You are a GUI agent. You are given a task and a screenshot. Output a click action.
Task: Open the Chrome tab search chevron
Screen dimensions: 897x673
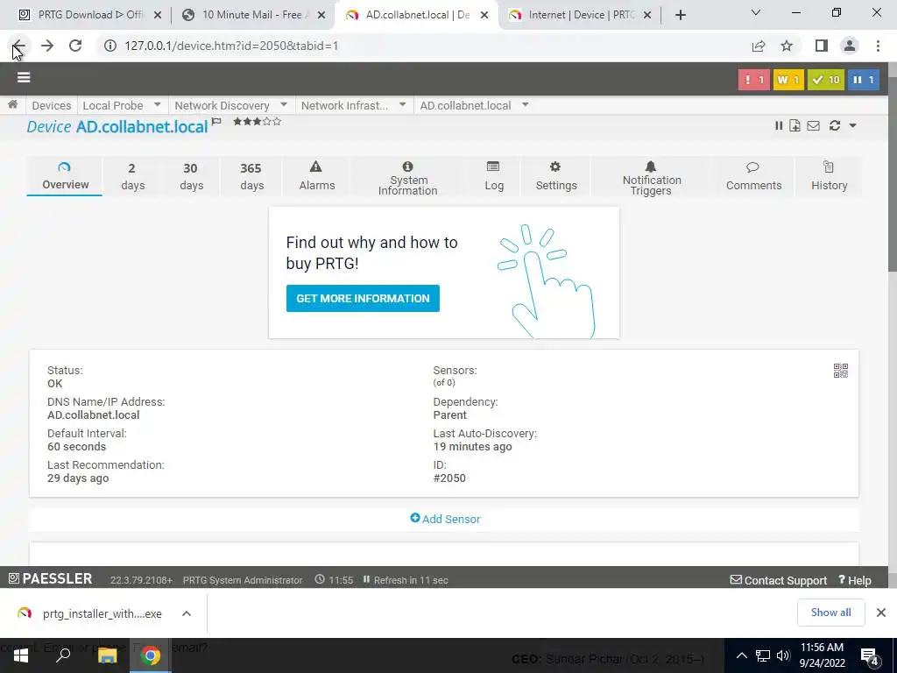(756, 12)
